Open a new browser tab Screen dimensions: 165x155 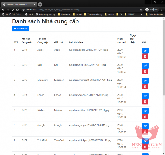40,4
